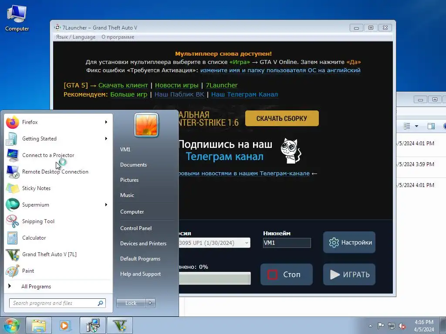Open the Наш Телеграм Канал link
446x334 pixels.
pyautogui.click(x=245, y=94)
